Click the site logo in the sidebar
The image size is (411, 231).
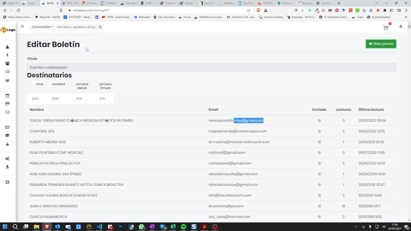pyautogui.click(x=8, y=30)
